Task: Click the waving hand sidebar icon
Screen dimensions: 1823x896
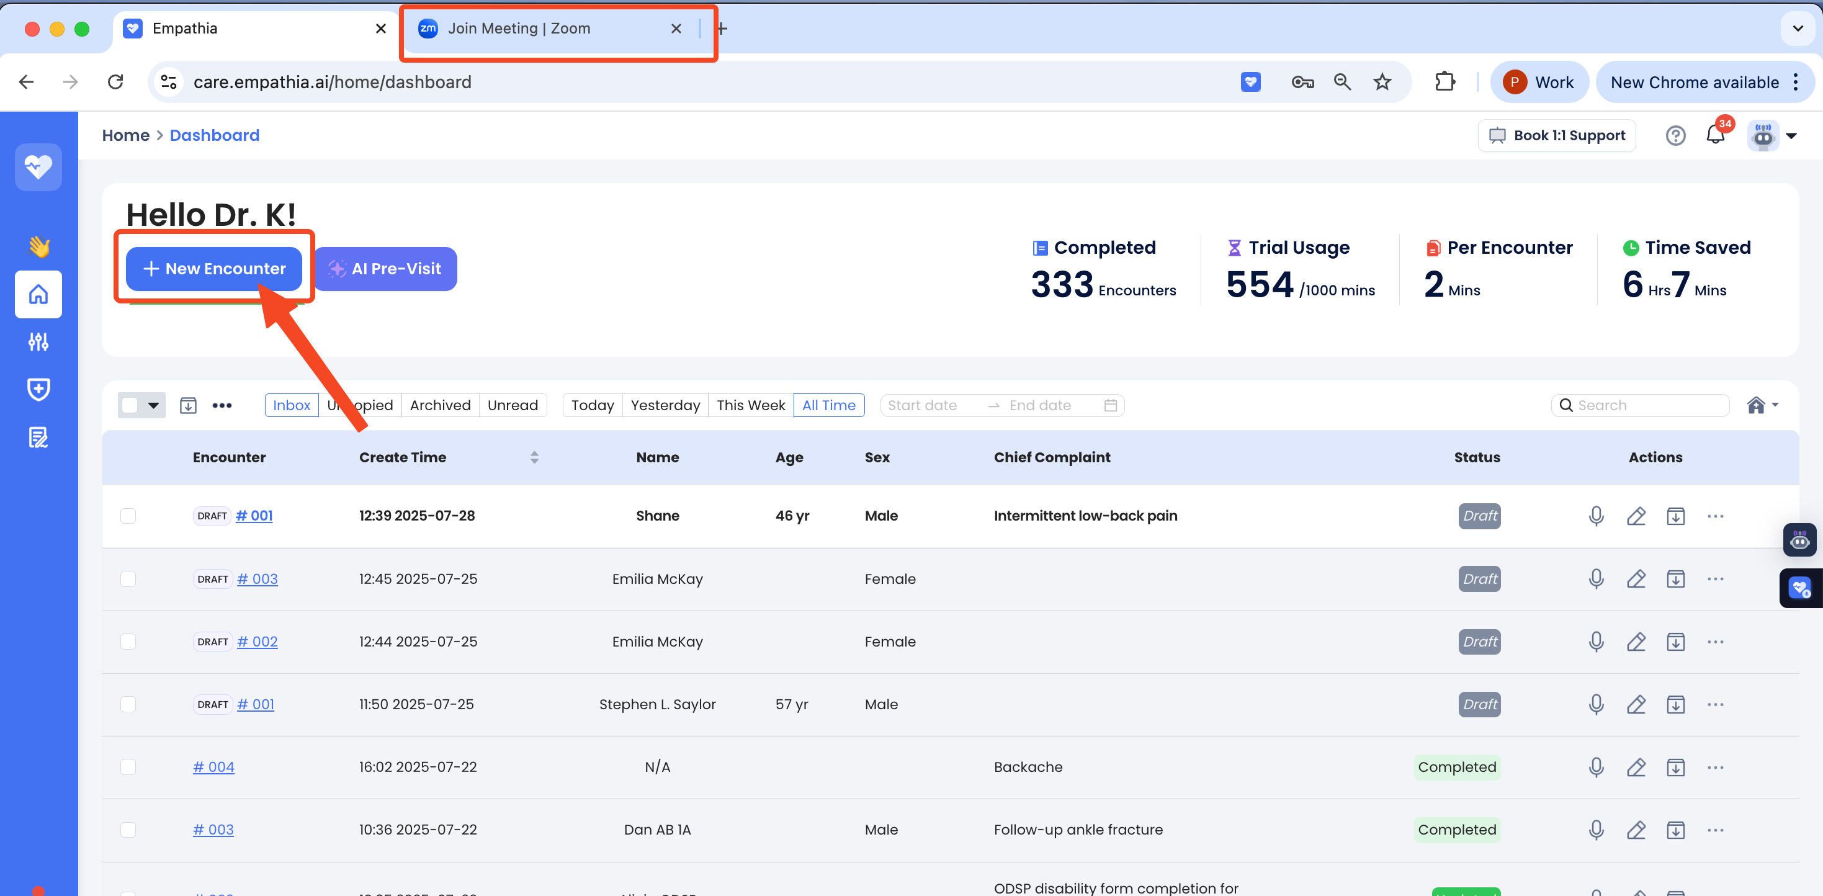Action: [38, 246]
